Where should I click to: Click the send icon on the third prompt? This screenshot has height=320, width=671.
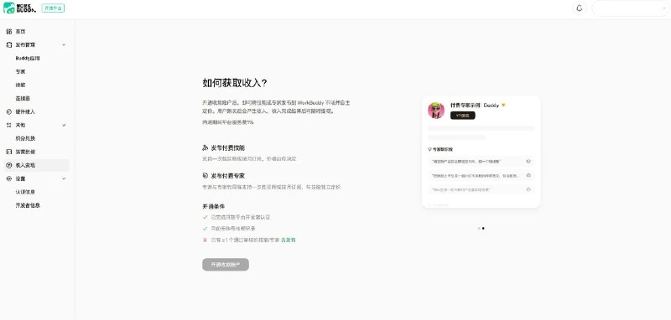(x=528, y=189)
